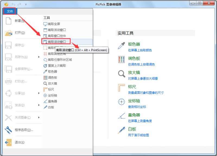217x156 pixels.
Task: Click the 打开 folder icon in file menu
Action: [9, 33]
